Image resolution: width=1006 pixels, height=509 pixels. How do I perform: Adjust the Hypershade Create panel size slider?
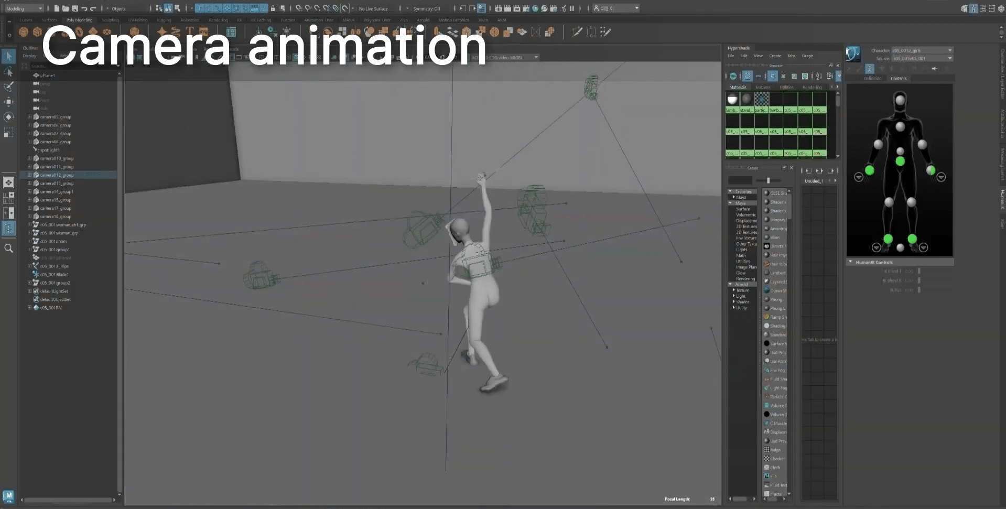pyautogui.click(x=768, y=180)
